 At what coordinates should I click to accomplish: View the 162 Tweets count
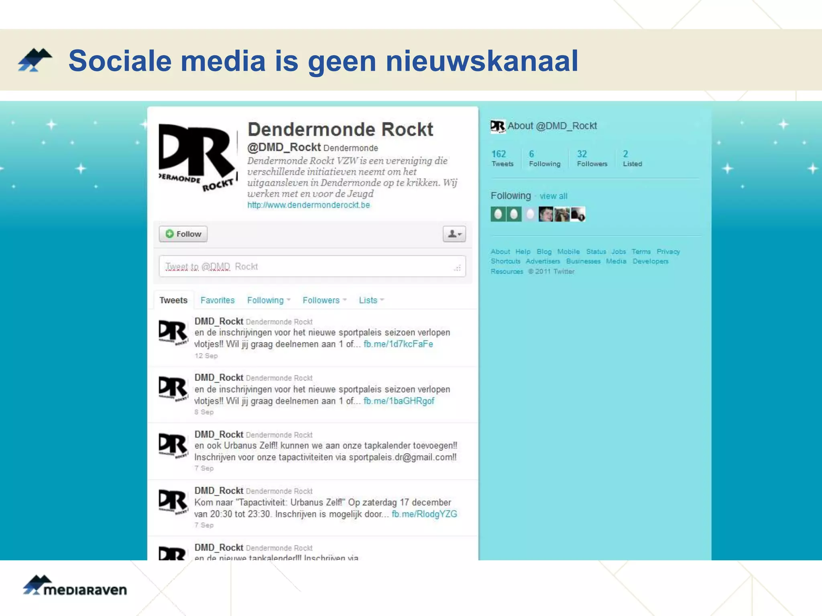(x=502, y=158)
